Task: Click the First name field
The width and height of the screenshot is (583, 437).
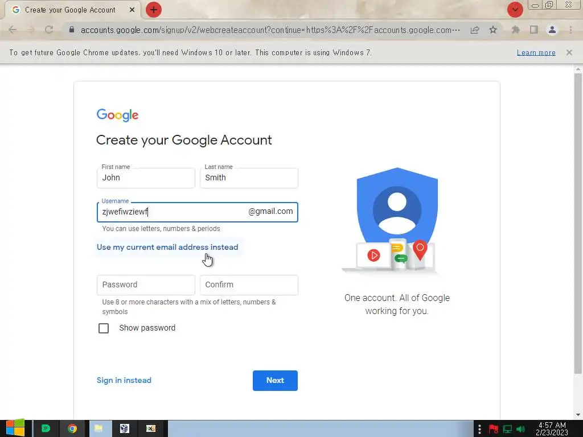Action: point(146,178)
